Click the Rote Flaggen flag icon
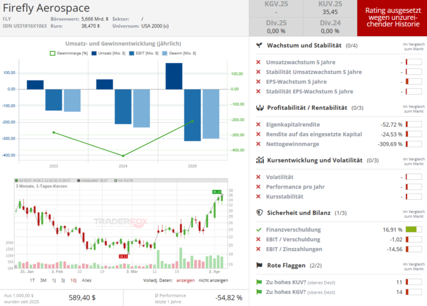 click(259, 265)
